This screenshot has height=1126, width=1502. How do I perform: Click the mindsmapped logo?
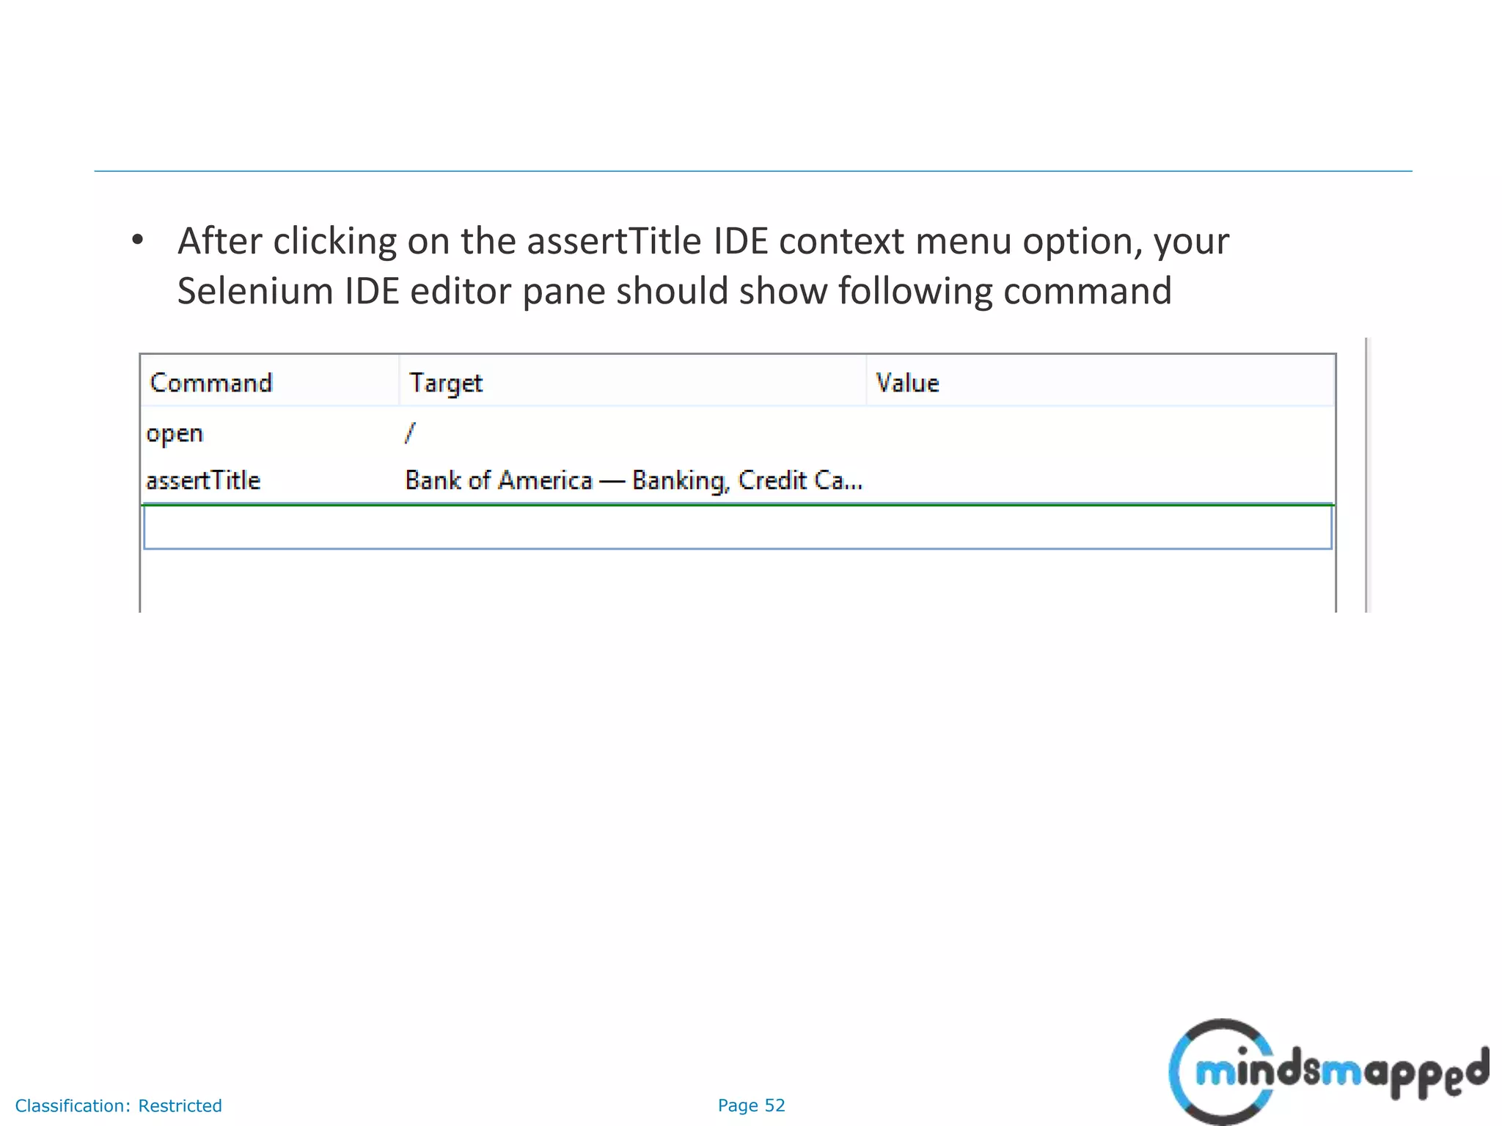click(x=1327, y=1072)
